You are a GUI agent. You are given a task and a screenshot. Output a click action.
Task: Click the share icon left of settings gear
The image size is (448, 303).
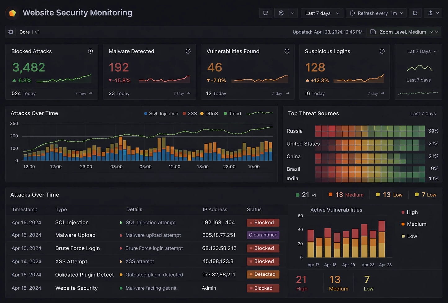click(265, 13)
